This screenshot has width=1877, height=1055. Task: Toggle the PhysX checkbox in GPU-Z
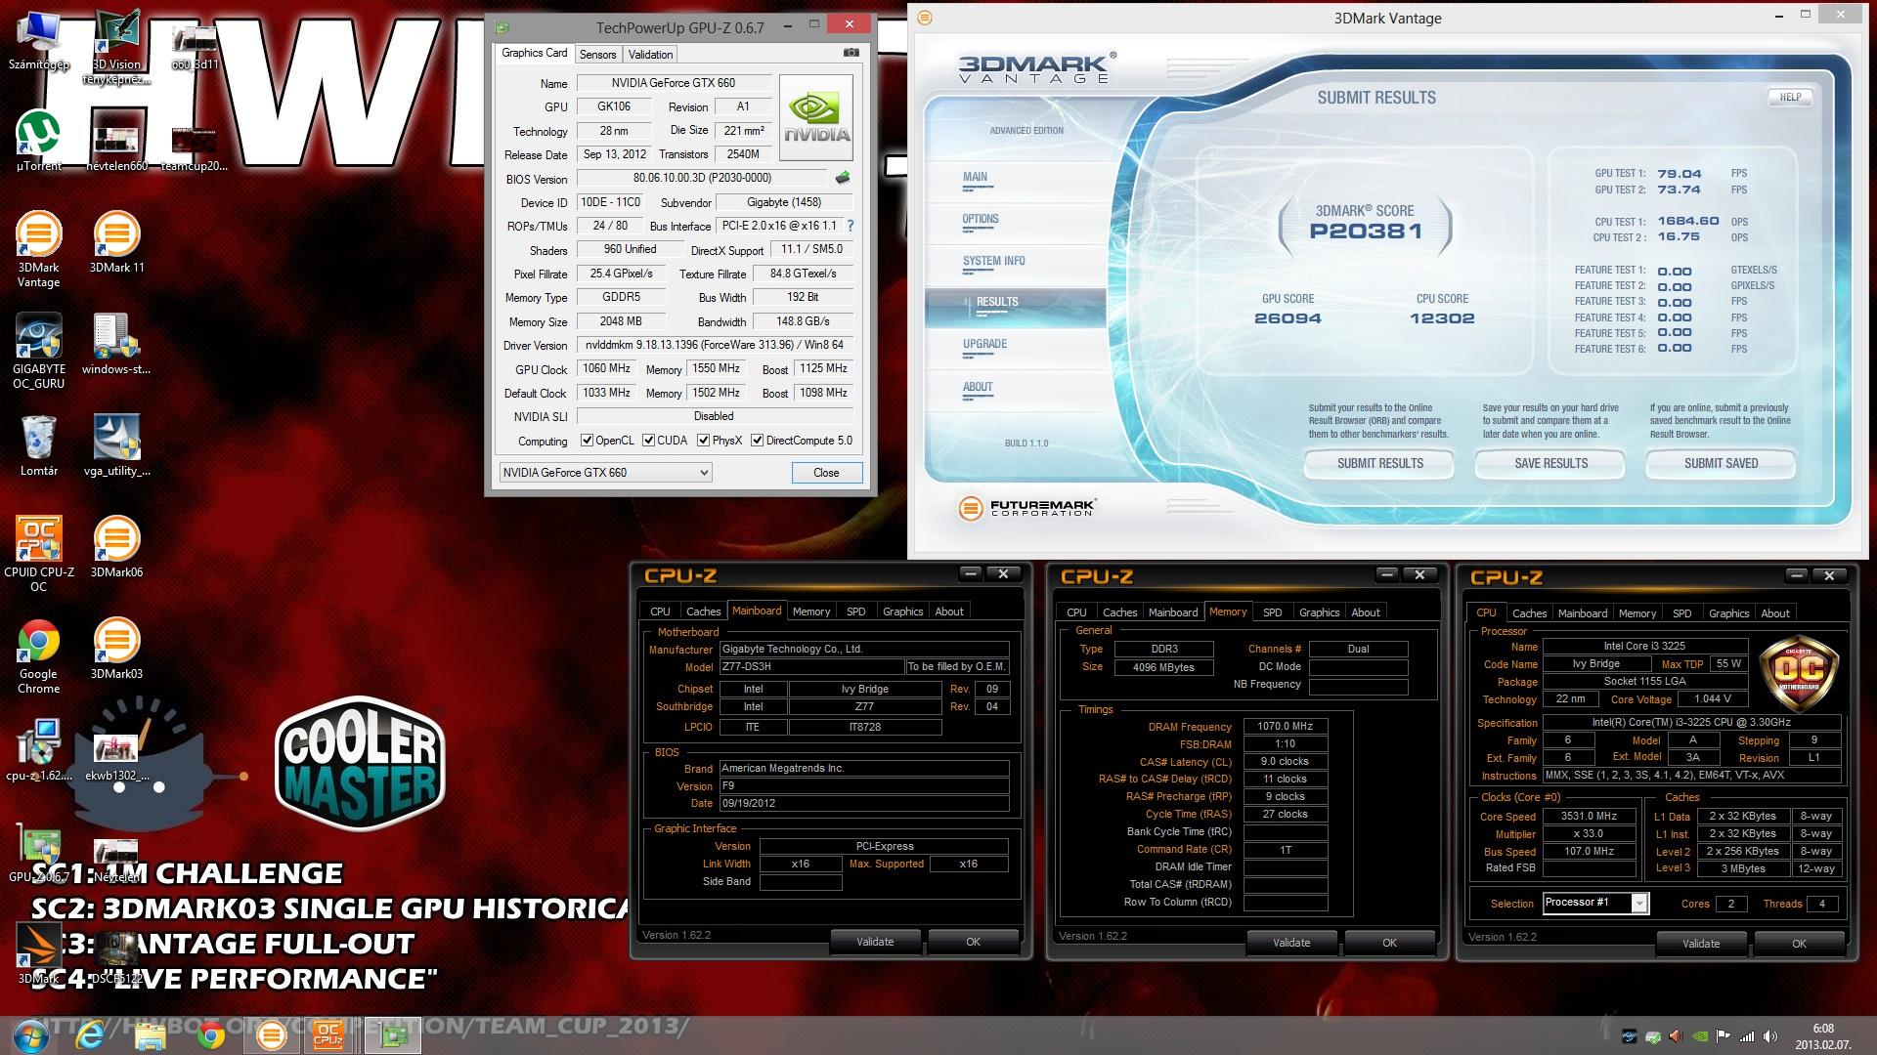pos(703,441)
